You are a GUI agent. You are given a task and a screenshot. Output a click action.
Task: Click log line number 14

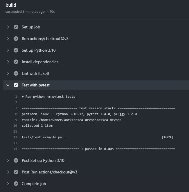pos(15,149)
